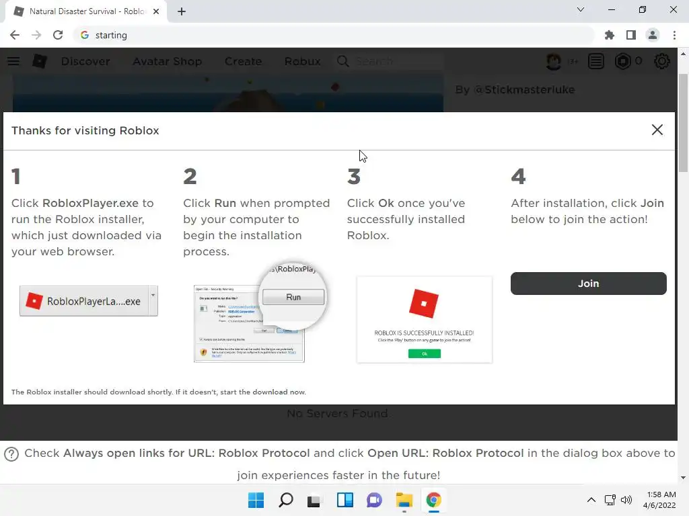The image size is (689, 516).
Task: Click the help question mark icon
Action: (x=11, y=454)
